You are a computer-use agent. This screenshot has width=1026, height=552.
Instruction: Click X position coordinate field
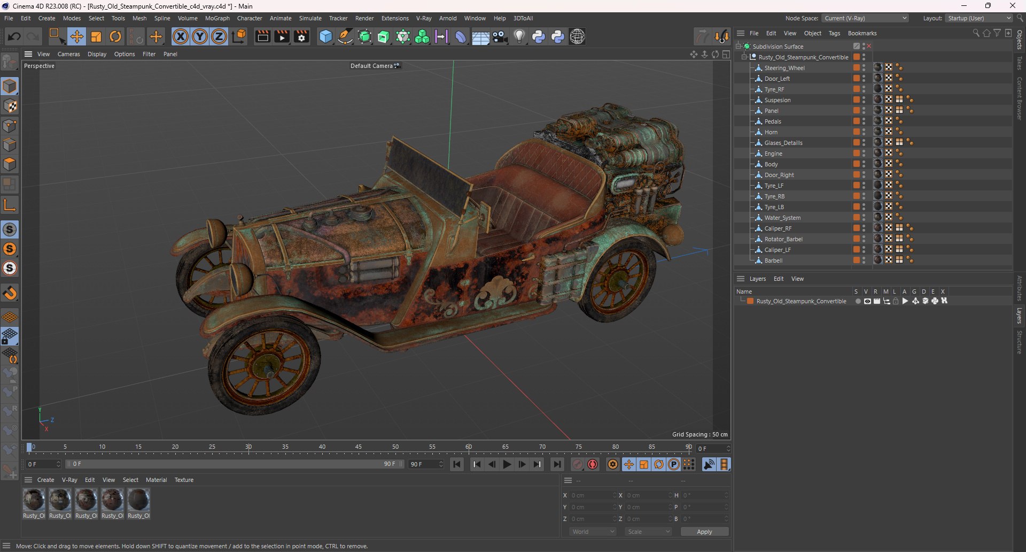pos(593,495)
